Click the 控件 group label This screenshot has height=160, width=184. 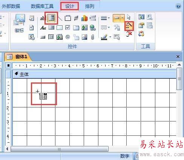(x=72, y=47)
